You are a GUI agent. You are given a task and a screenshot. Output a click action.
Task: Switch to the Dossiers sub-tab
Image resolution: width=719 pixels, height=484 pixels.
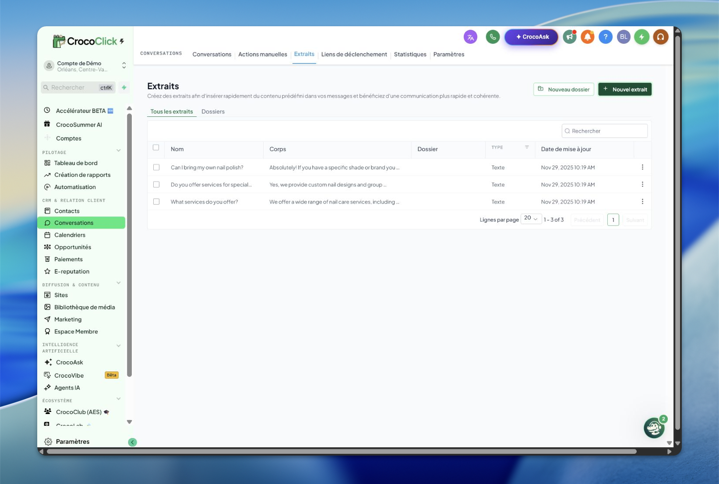point(213,112)
